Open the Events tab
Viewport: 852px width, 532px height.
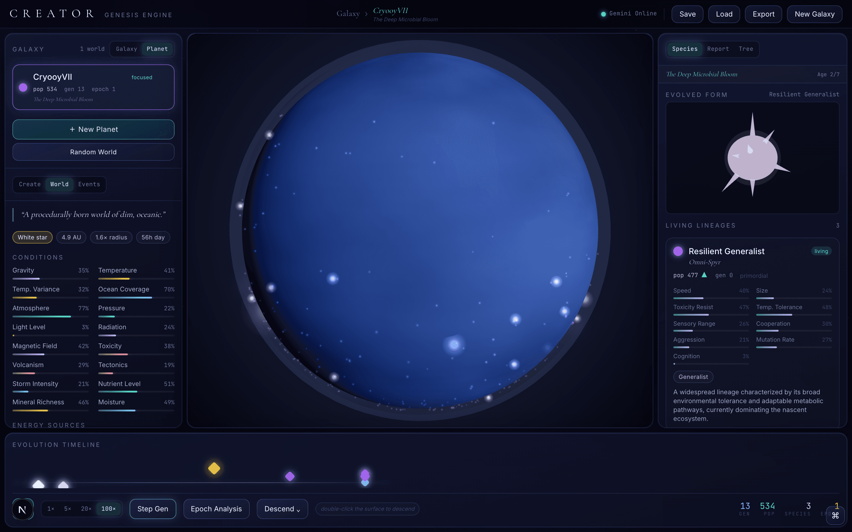coord(89,184)
